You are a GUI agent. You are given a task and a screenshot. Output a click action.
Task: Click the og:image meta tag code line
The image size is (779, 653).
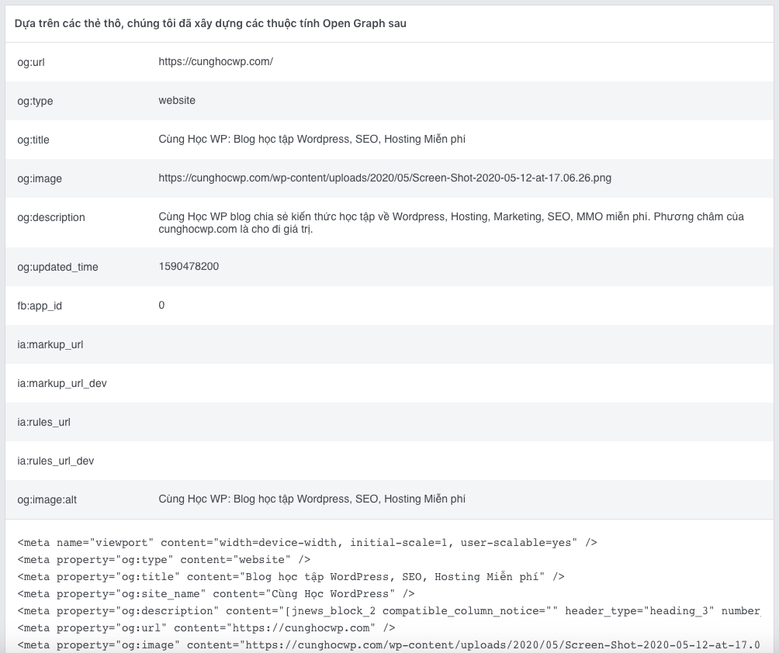point(389,644)
